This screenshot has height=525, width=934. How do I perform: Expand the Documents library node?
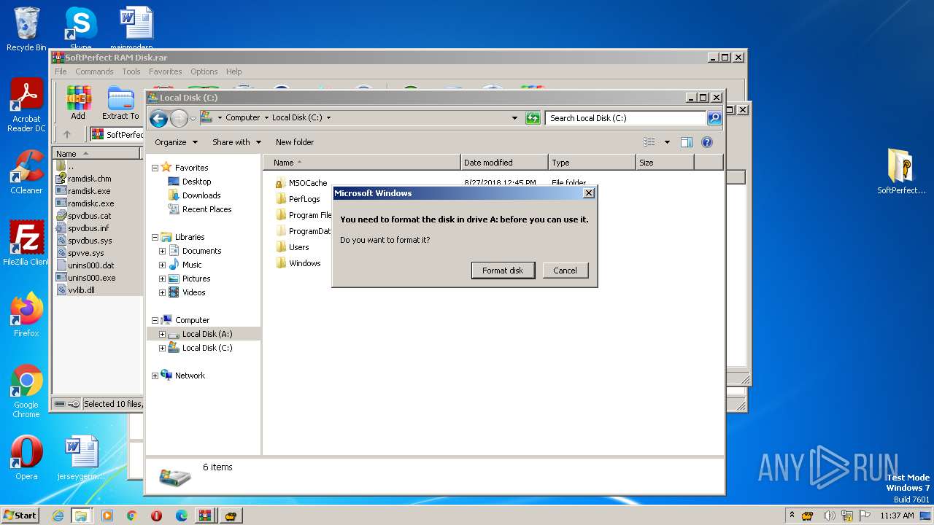[x=162, y=251]
